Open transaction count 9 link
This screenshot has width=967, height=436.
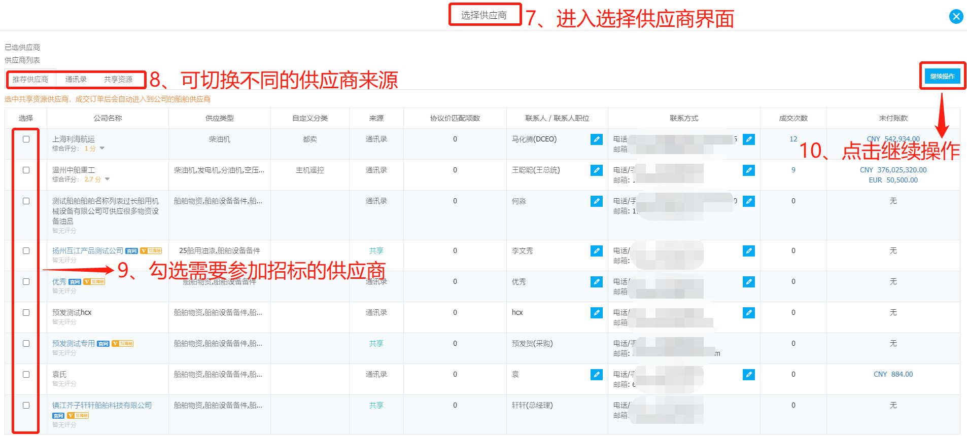[x=793, y=170]
